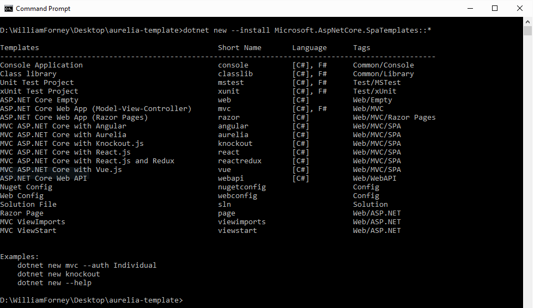This screenshot has width=534, height=308.
Task: Close the Command Prompt window
Action: 520,9
